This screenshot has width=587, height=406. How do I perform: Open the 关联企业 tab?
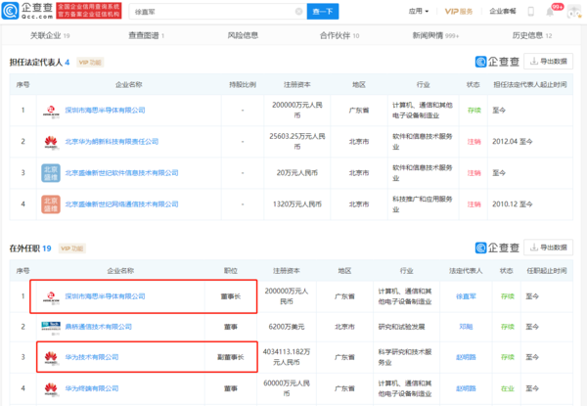pyautogui.click(x=50, y=35)
